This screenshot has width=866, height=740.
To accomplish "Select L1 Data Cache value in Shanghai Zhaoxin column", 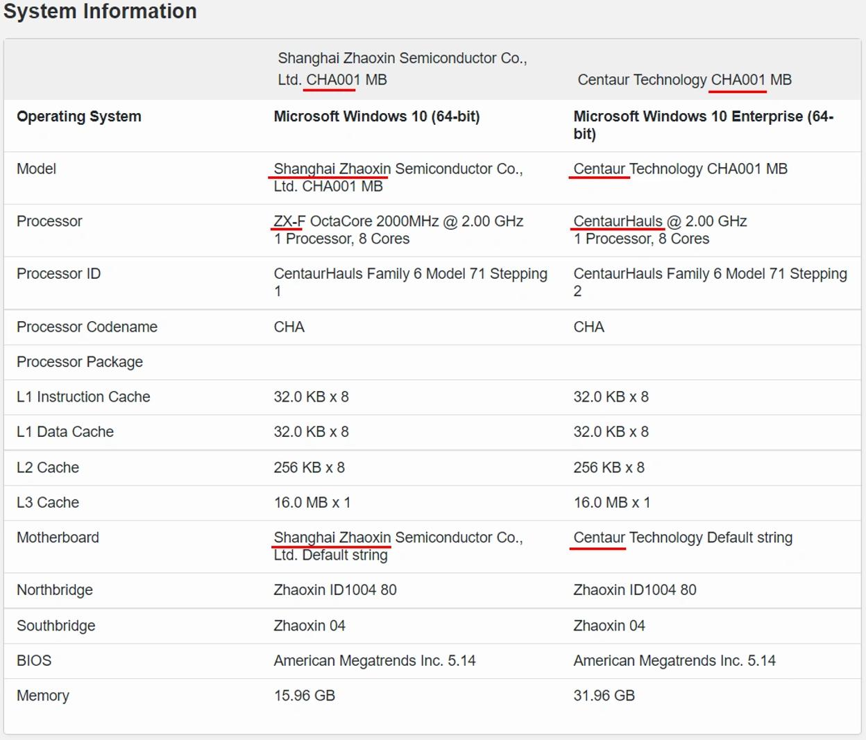I will [x=312, y=431].
